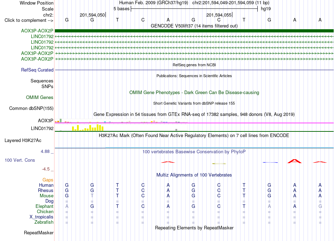Click the 'Elephant' alignment row label
Screen dimensions: 334x241
(44, 206)
